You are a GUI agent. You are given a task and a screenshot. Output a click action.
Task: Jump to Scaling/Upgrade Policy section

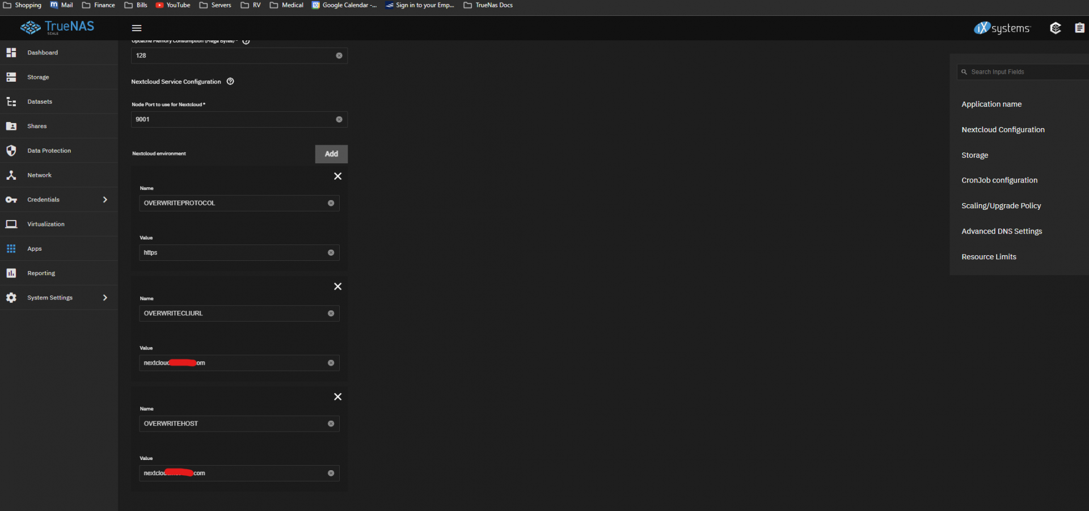point(1001,206)
